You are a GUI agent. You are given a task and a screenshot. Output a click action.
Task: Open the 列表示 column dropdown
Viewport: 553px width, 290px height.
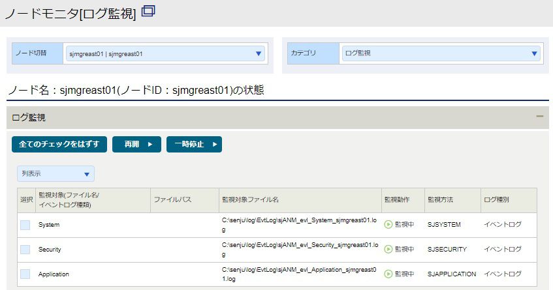tap(55, 174)
